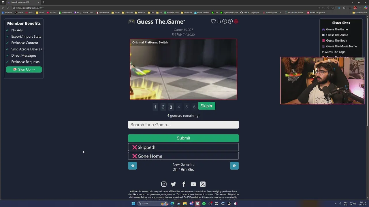
Task: Open the Minecraft bookmarks folder
Action: point(140,13)
